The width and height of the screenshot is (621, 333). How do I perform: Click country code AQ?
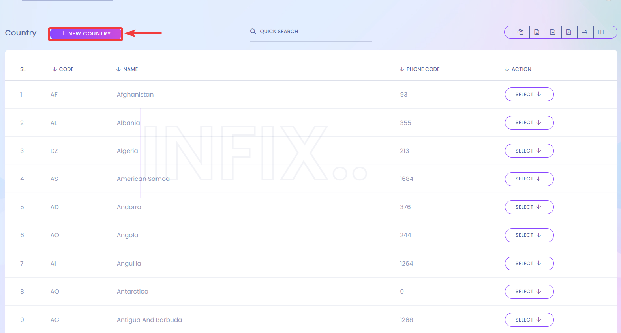[54, 292]
